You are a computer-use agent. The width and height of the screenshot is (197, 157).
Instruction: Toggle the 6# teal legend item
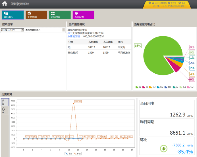175,87
